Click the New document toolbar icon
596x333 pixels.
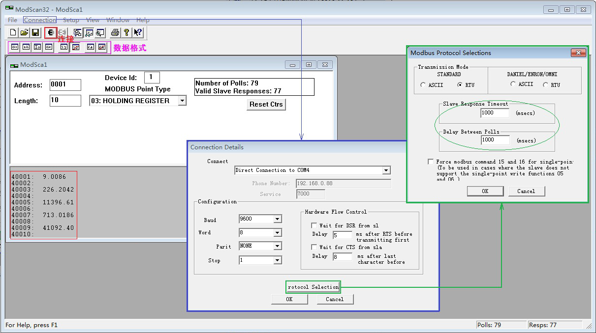pos(13,33)
